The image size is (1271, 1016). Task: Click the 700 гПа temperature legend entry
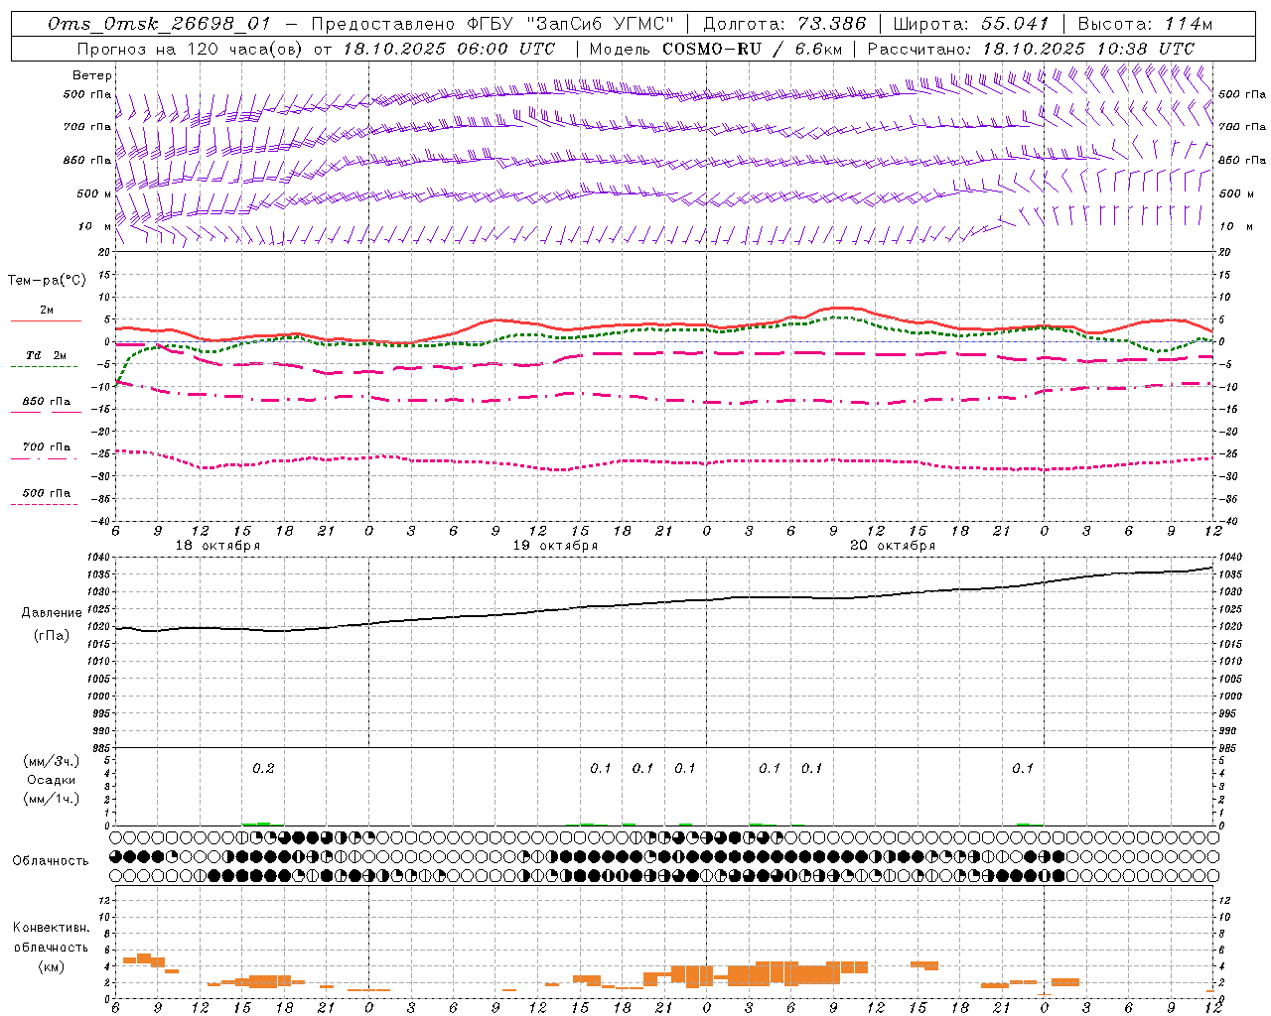46,446
